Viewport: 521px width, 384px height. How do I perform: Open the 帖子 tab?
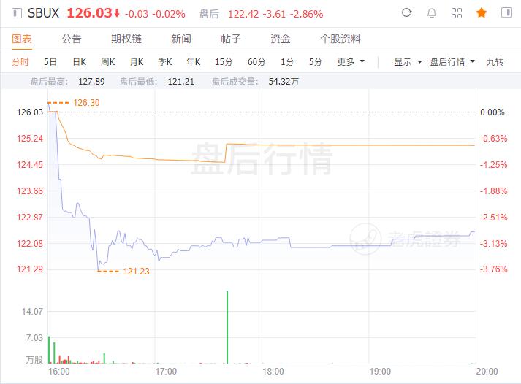point(231,39)
